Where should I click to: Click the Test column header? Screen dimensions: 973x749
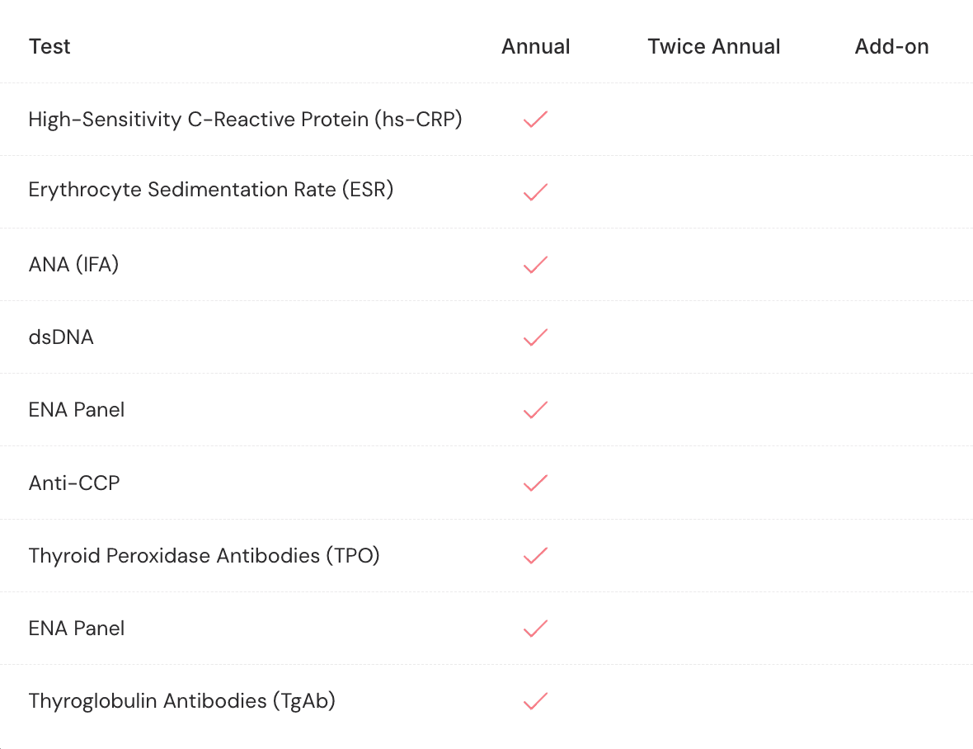click(x=49, y=46)
